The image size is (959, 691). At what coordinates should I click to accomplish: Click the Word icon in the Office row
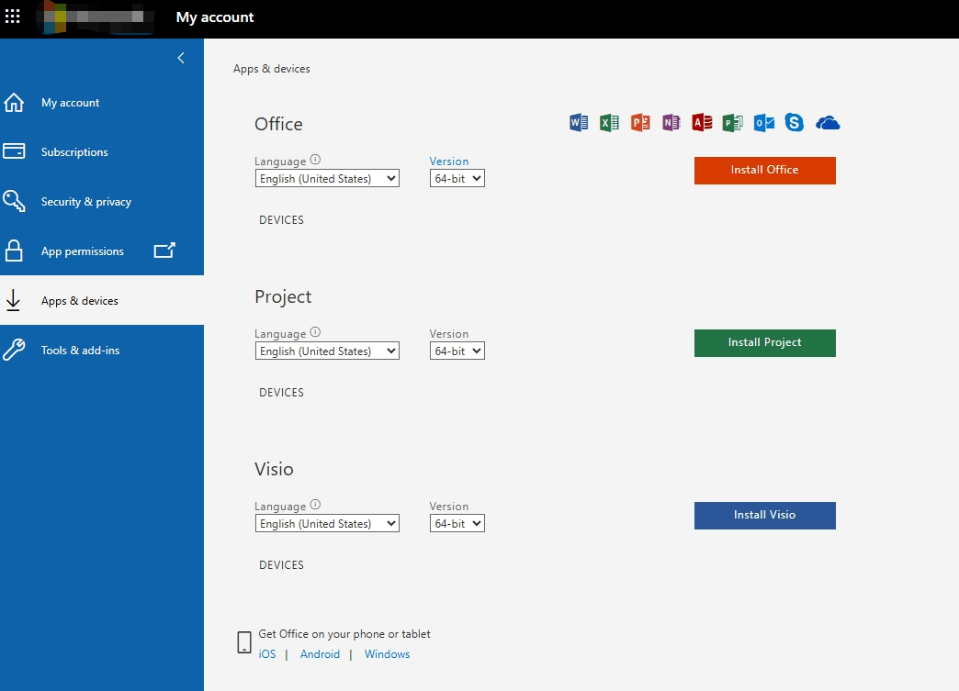578,122
